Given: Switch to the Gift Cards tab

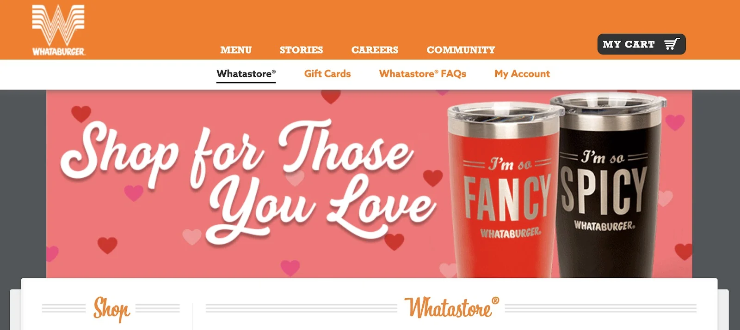Looking at the screenshot, I should tap(327, 74).
